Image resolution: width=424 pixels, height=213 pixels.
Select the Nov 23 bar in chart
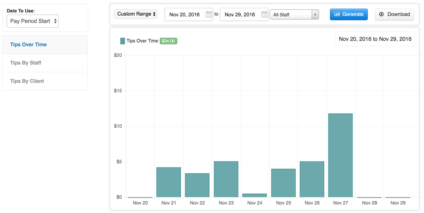(x=226, y=179)
